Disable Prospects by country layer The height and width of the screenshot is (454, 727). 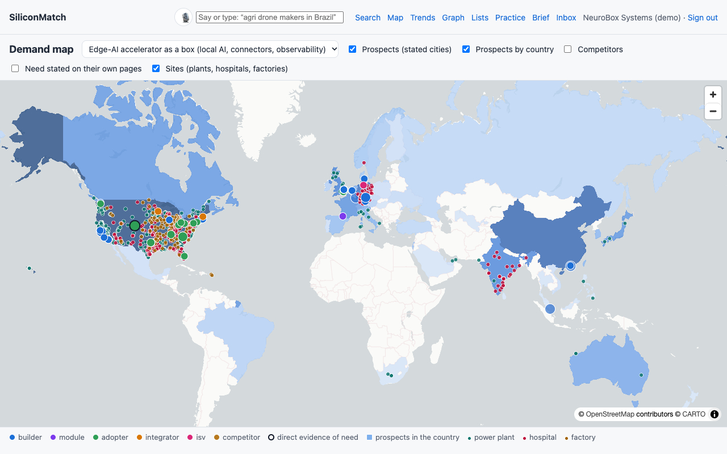click(466, 49)
